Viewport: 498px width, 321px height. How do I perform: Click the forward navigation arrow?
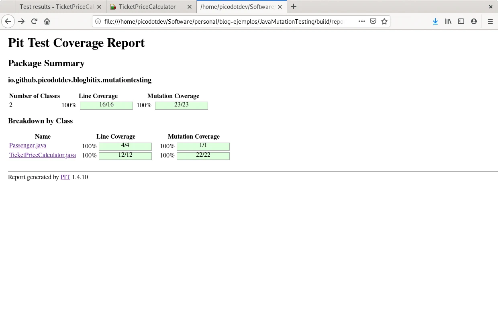pos(21,21)
